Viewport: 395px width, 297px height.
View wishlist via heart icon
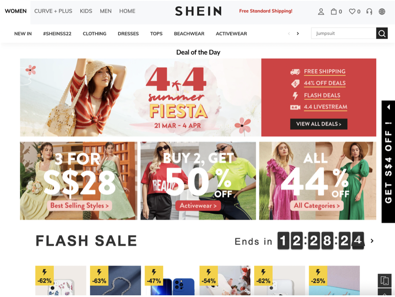[352, 11]
